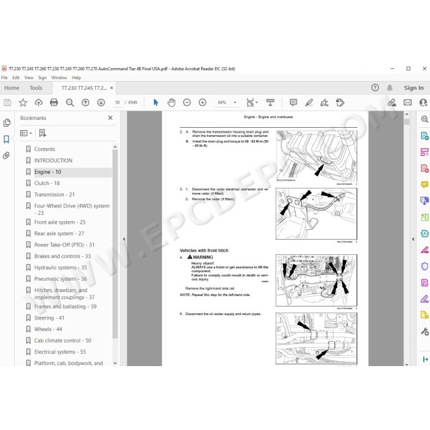430x430 pixels.
Task: Open the find text magnifier
Action: [x=69, y=103]
